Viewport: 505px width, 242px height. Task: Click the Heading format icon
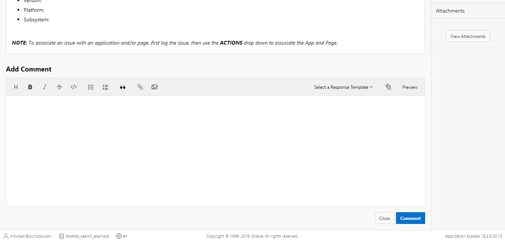coord(16,87)
